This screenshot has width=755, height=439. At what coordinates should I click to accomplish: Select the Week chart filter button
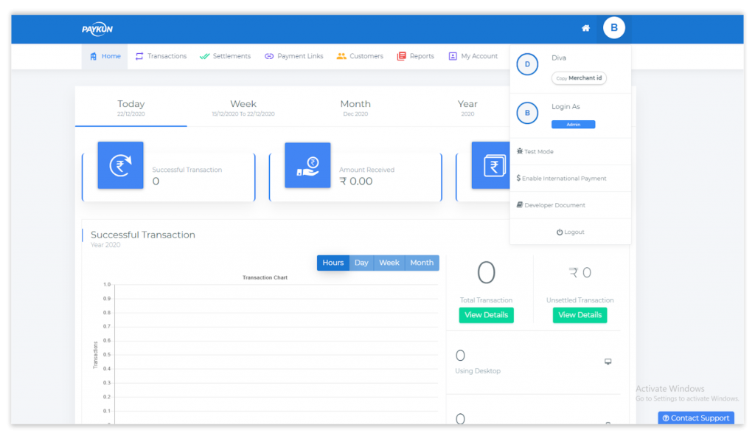389,263
